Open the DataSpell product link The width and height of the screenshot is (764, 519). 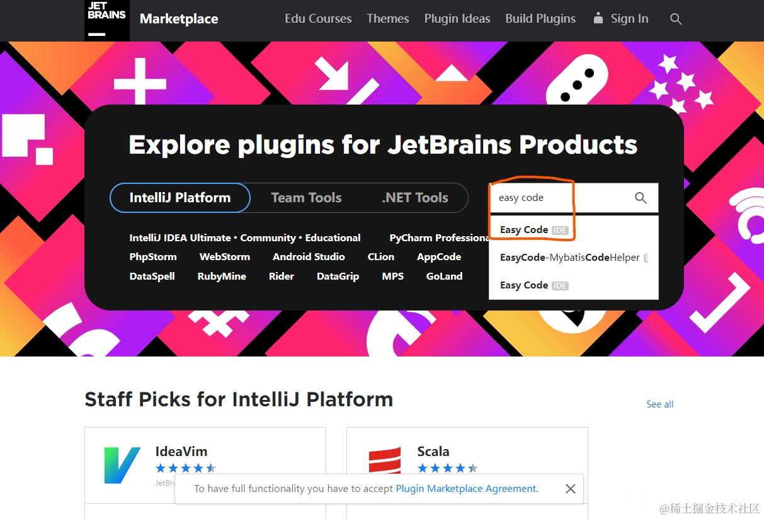152,277
